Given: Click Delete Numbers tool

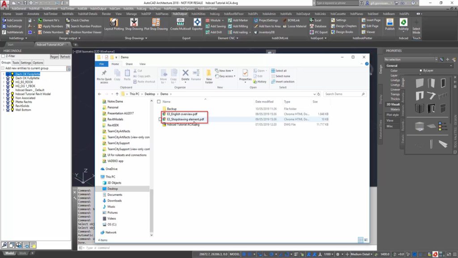Looking at the screenshot, I should [51, 32].
